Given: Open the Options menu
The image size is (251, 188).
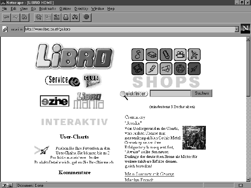Looking at the screenshot, I should tap(65, 9).
